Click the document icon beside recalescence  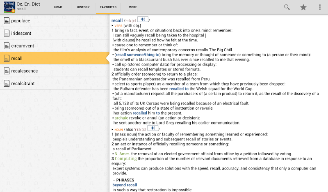point(7,71)
